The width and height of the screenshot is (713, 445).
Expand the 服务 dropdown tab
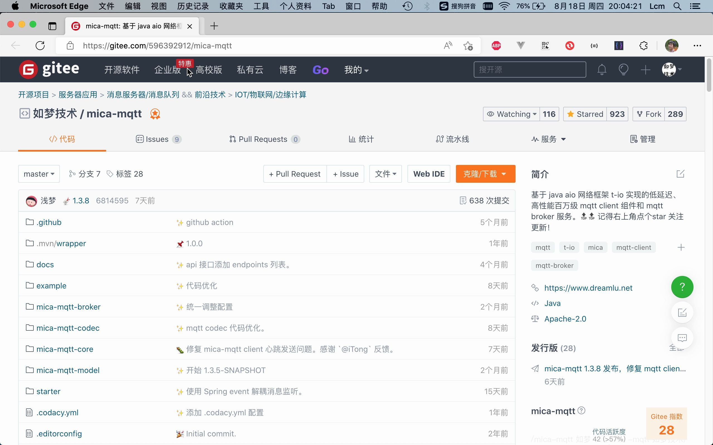[548, 139]
